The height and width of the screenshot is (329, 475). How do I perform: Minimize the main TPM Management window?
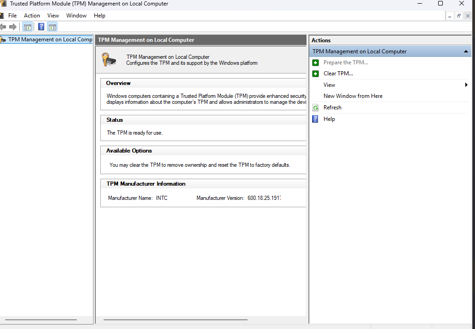[420, 4]
